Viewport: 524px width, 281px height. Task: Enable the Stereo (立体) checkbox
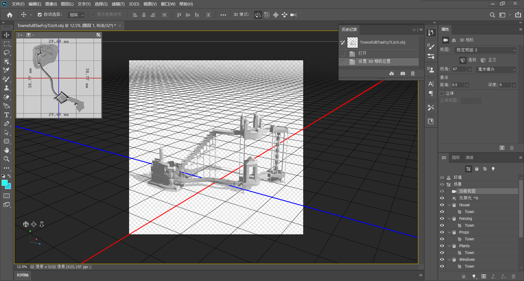tap(442, 94)
